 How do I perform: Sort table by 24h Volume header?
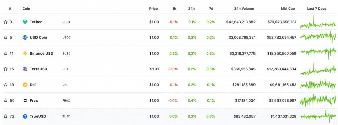click(x=244, y=9)
